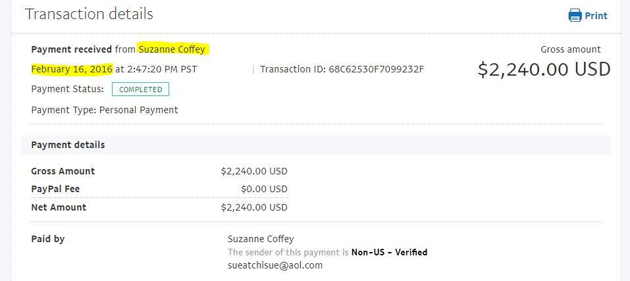Viewport: 630px width, 281px height.
Task: Click the sueatchisue@aol.com email address
Action: pyautogui.click(x=275, y=265)
